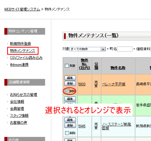Click 編集 button for property 5833
This screenshot has height=141, width=151.
coord(70,78)
